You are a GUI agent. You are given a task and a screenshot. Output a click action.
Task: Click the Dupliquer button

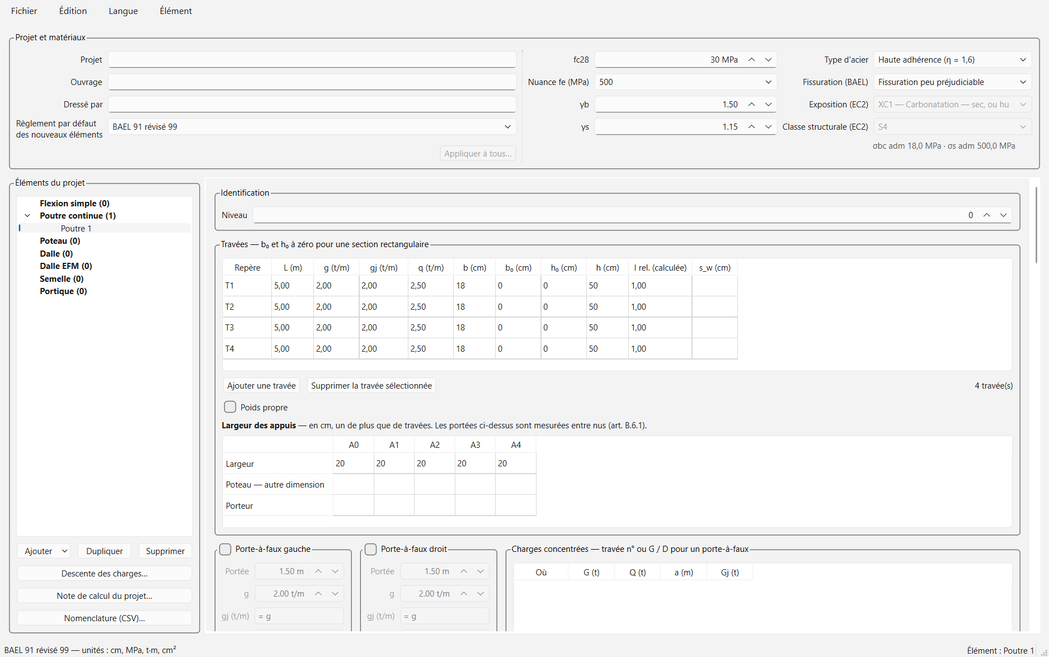105,551
